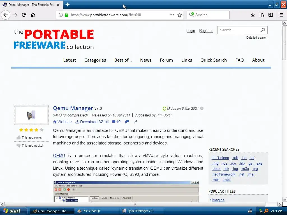Go back with the browser back arrow
The image size is (287, 215).
point(6,15)
